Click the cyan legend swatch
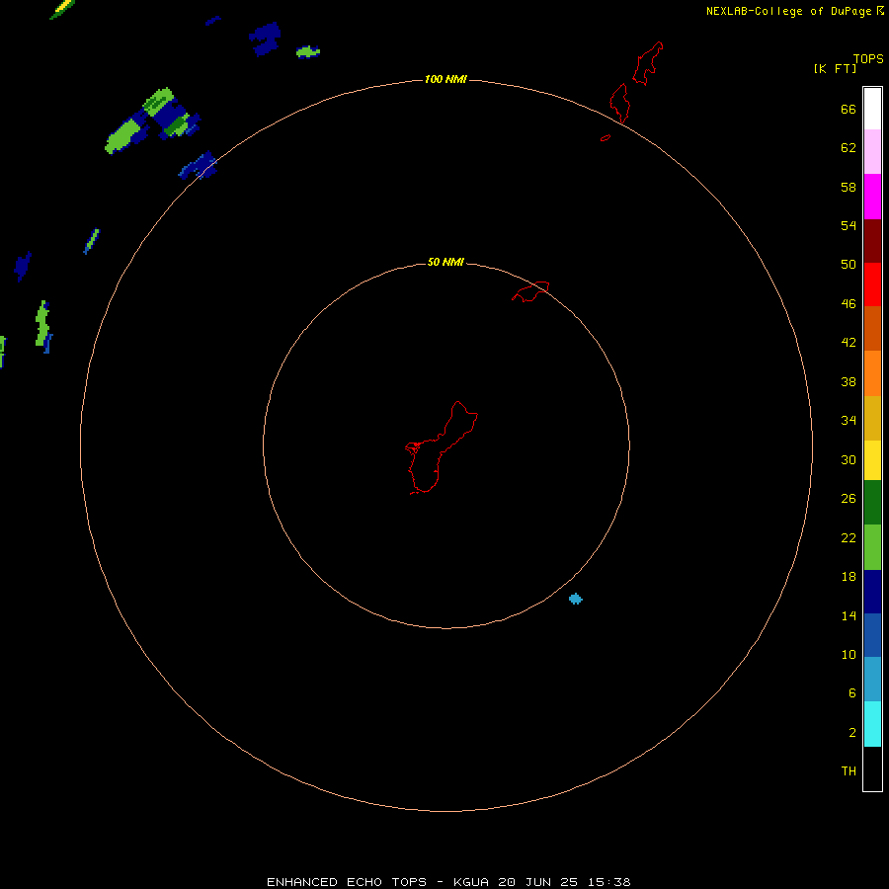Viewport: 889px width, 889px height. pos(872,723)
